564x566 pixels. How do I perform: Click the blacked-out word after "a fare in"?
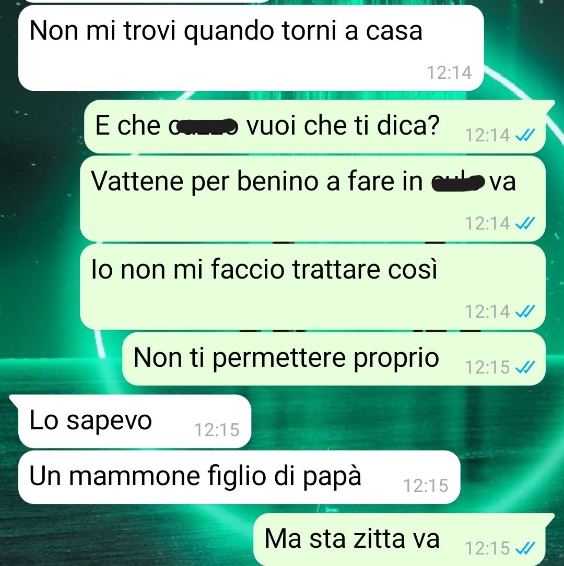pyautogui.click(x=458, y=182)
